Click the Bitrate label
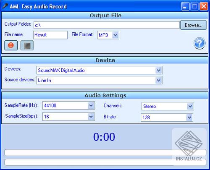The image size is (210, 170). coord(110,117)
